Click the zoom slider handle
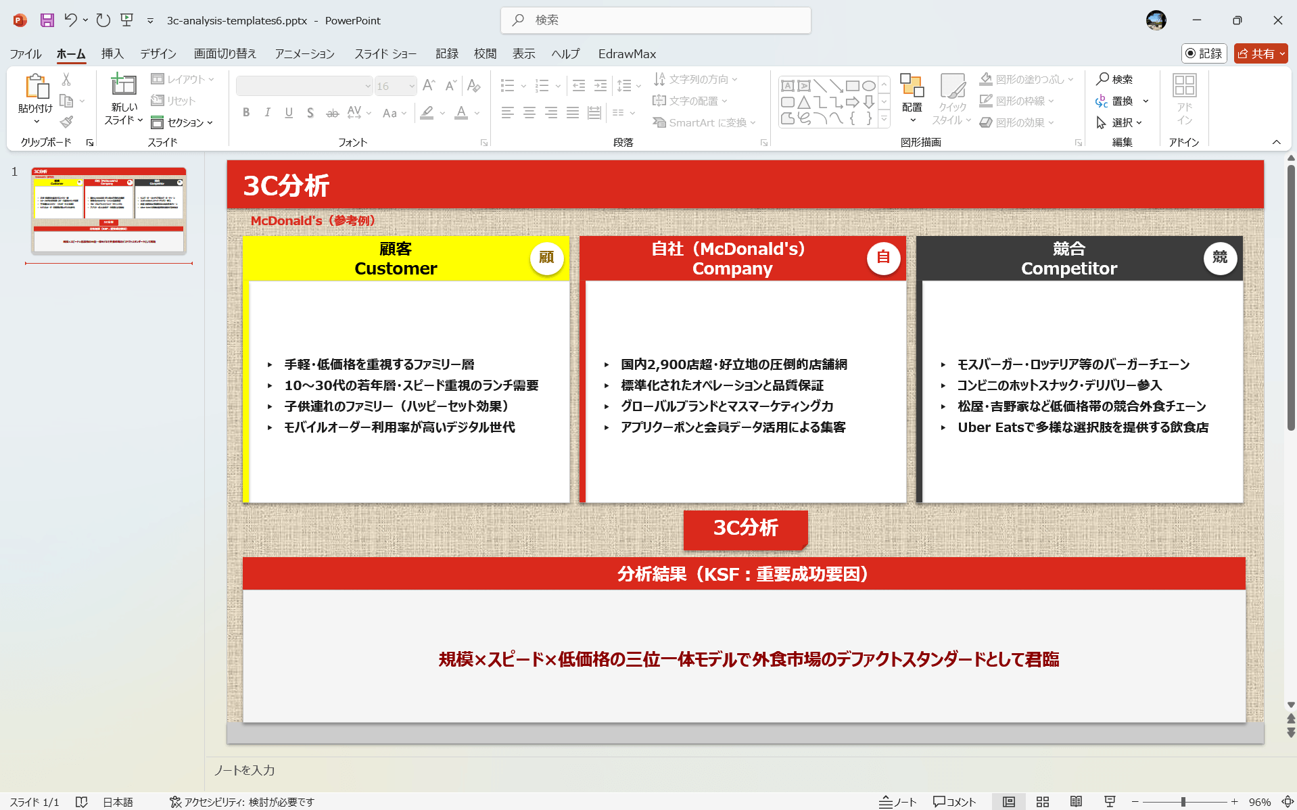This screenshot has height=810, width=1297. (x=1183, y=802)
